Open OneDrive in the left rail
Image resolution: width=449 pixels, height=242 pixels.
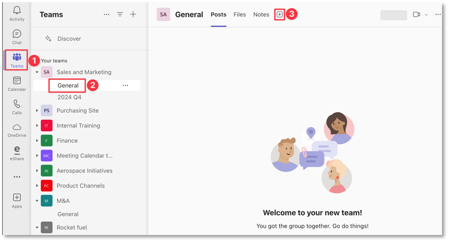click(17, 131)
